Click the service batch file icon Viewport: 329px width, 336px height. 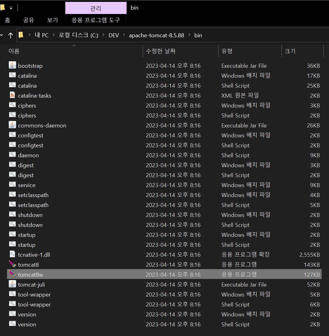point(12,185)
